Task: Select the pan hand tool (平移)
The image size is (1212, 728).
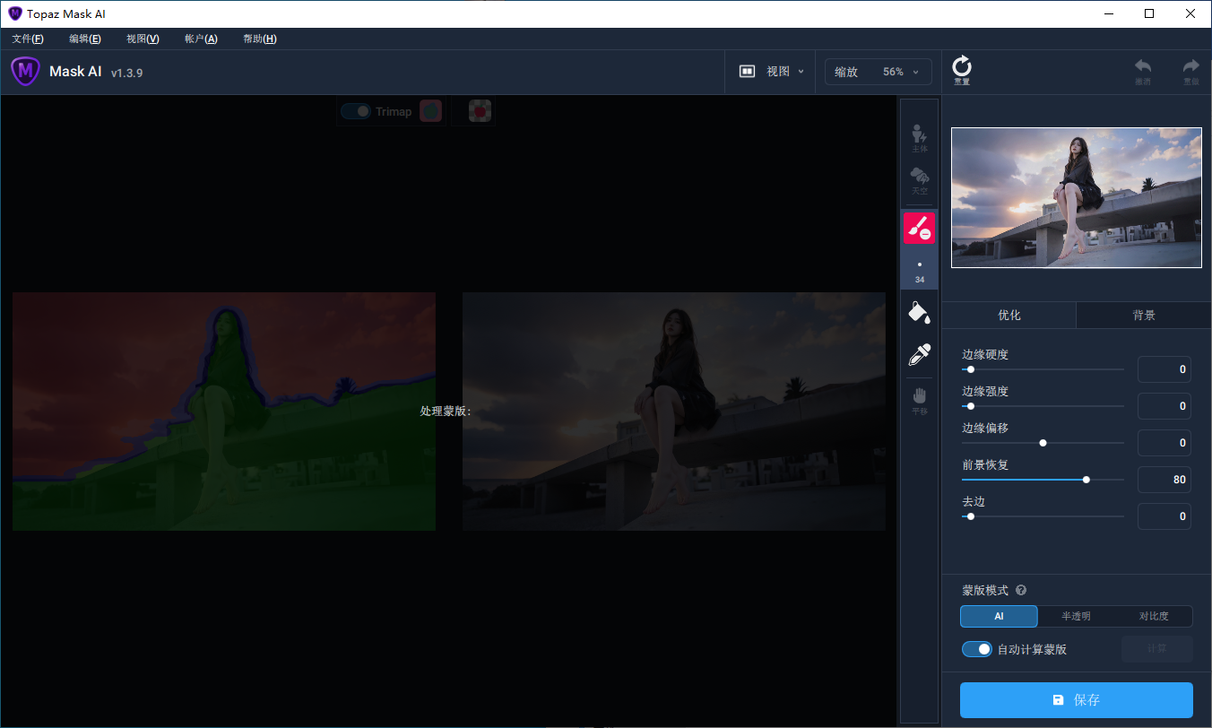Action: (x=919, y=400)
